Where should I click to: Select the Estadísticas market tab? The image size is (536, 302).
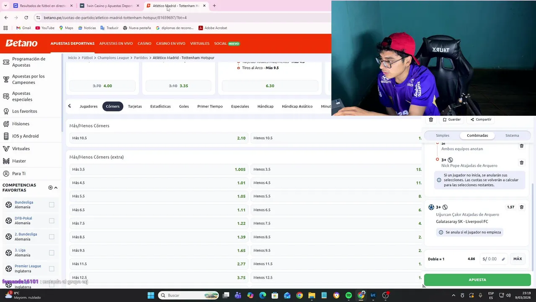tap(160, 106)
